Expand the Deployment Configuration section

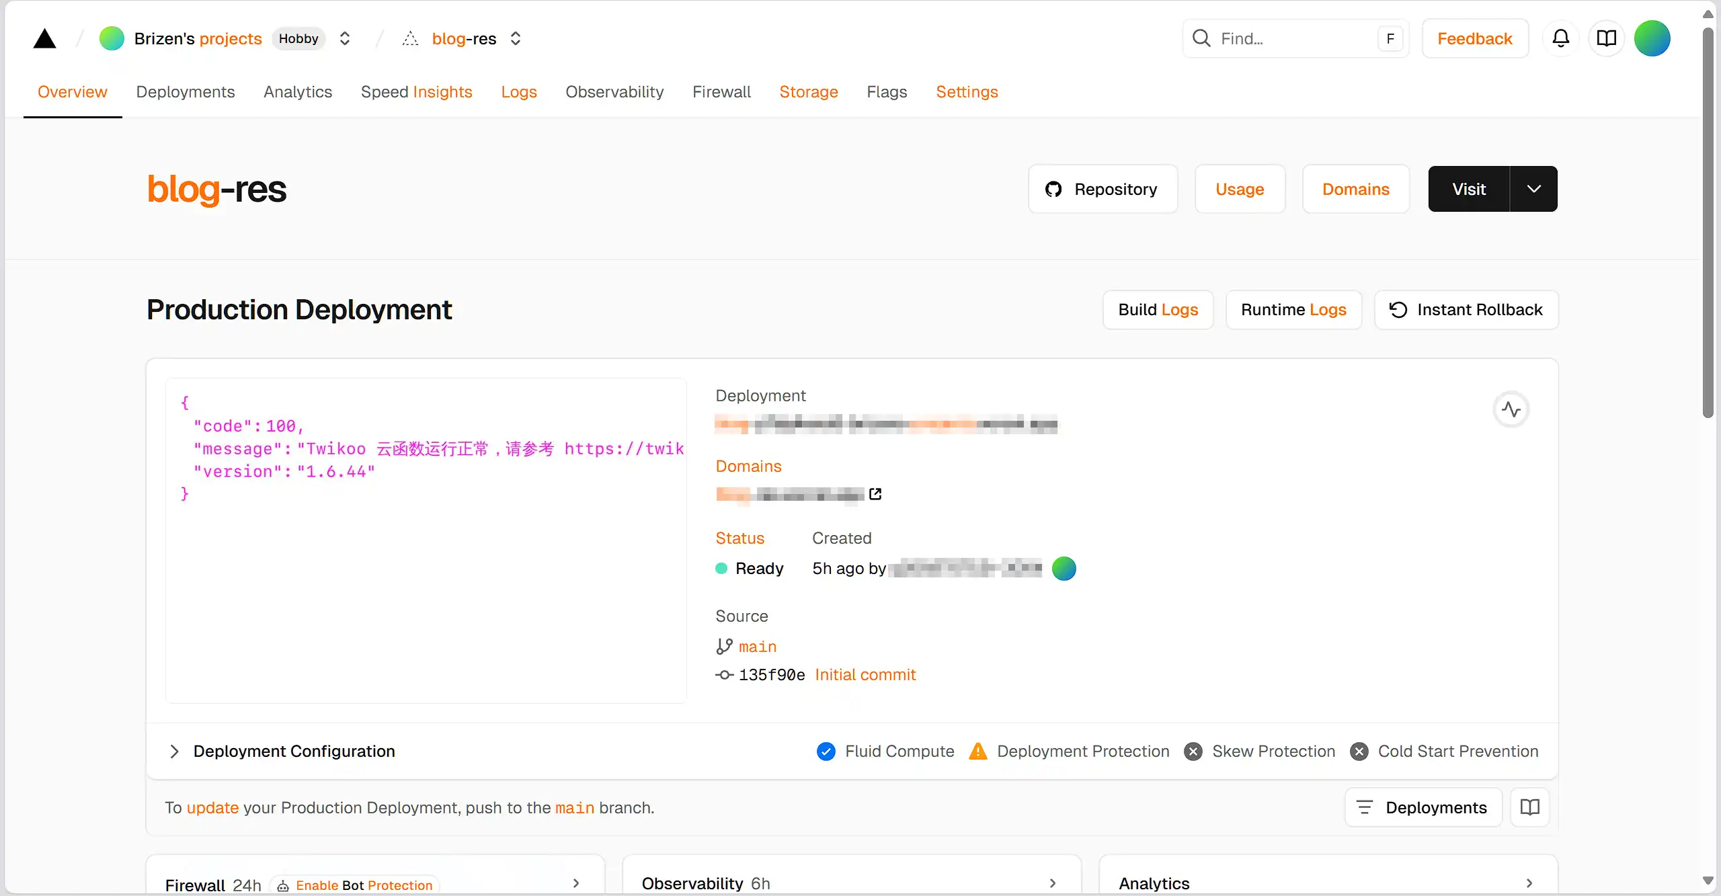click(175, 751)
